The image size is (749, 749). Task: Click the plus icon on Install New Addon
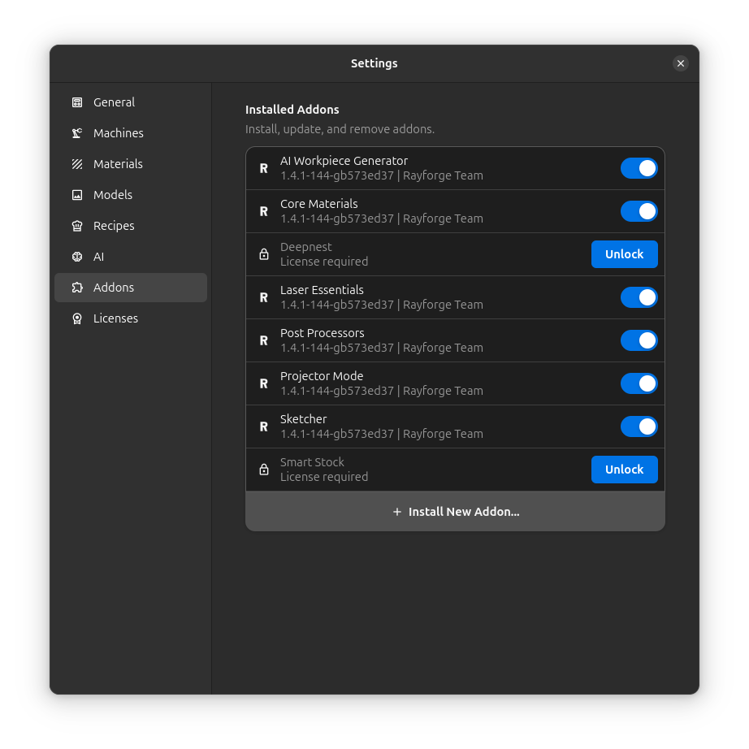pos(396,512)
